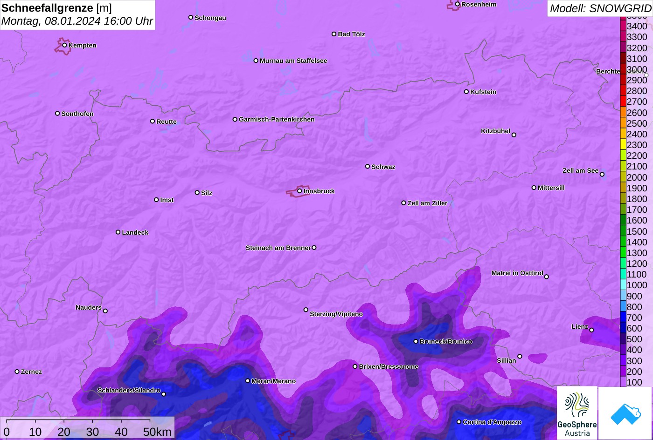Select the Garmisch-Partenkirchen label
The image size is (653, 440).
(x=277, y=119)
